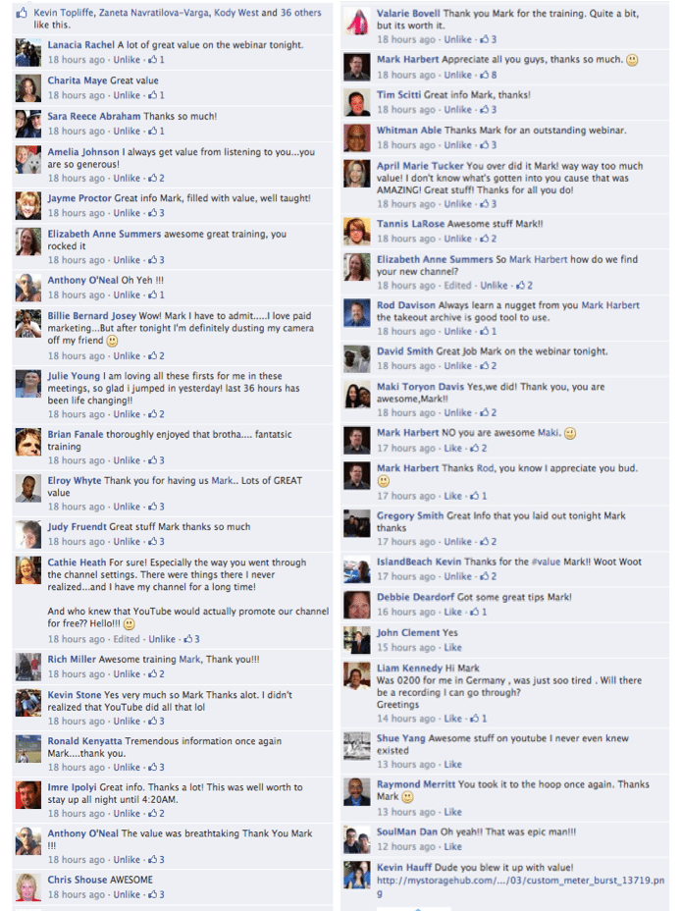
Task: Click like count icon on Liam Kennedy's comment
Action: pos(479,719)
